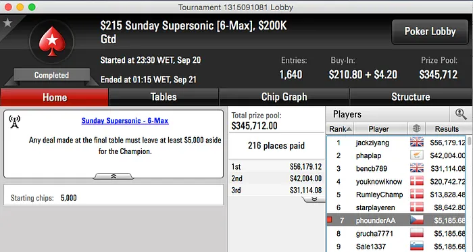
Task: Open the Structure tab
Action: [x=411, y=97]
